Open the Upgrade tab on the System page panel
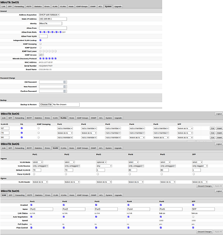The image size is (223, 235). tap(118, 7)
